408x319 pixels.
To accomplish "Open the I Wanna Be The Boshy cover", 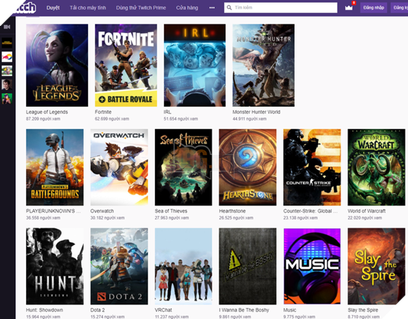I will click(x=247, y=266).
